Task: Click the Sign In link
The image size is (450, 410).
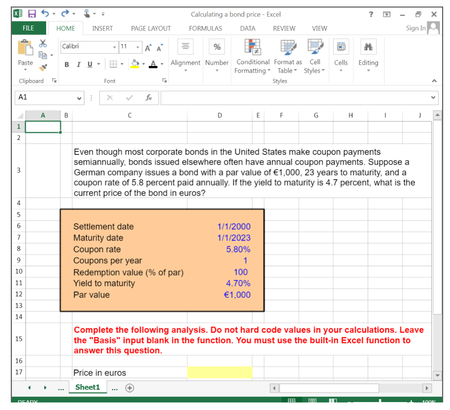Action: [416, 28]
